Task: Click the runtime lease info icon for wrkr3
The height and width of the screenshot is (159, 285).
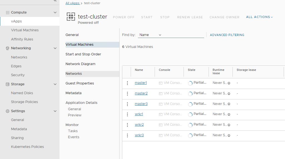Action: (229, 135)
